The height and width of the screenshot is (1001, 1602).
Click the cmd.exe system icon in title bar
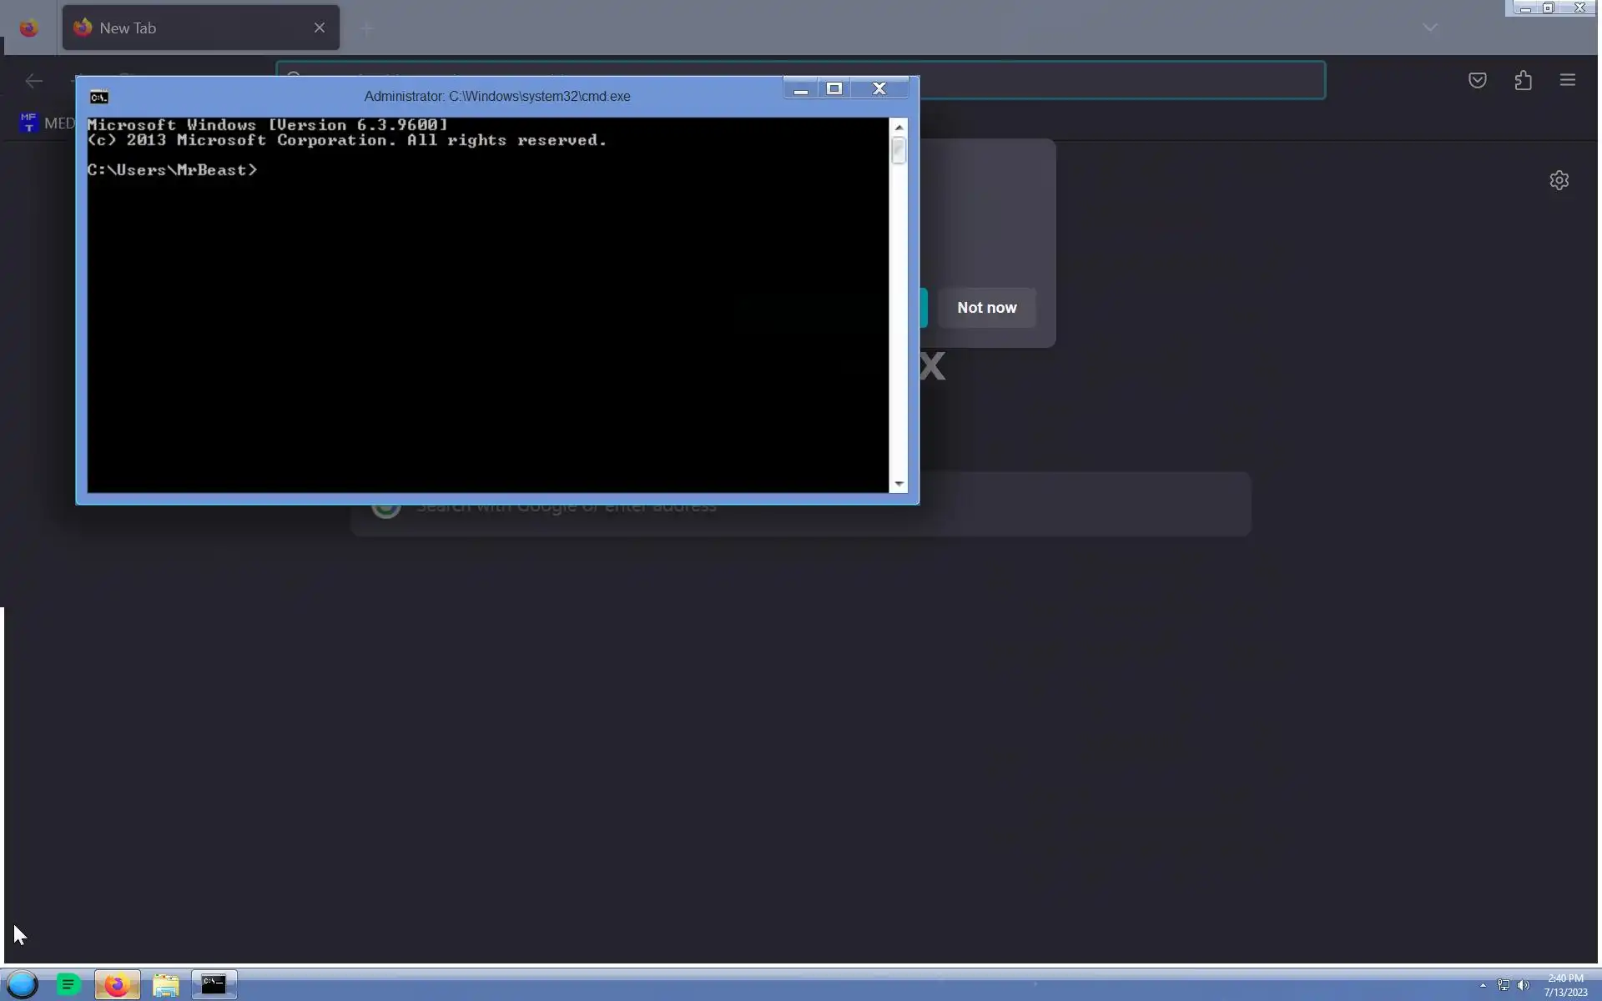point(98,97)
